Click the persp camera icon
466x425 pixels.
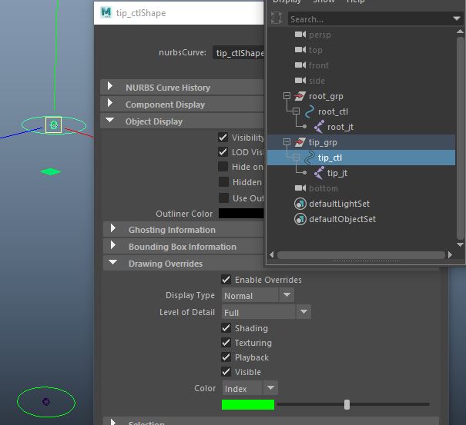300,35
